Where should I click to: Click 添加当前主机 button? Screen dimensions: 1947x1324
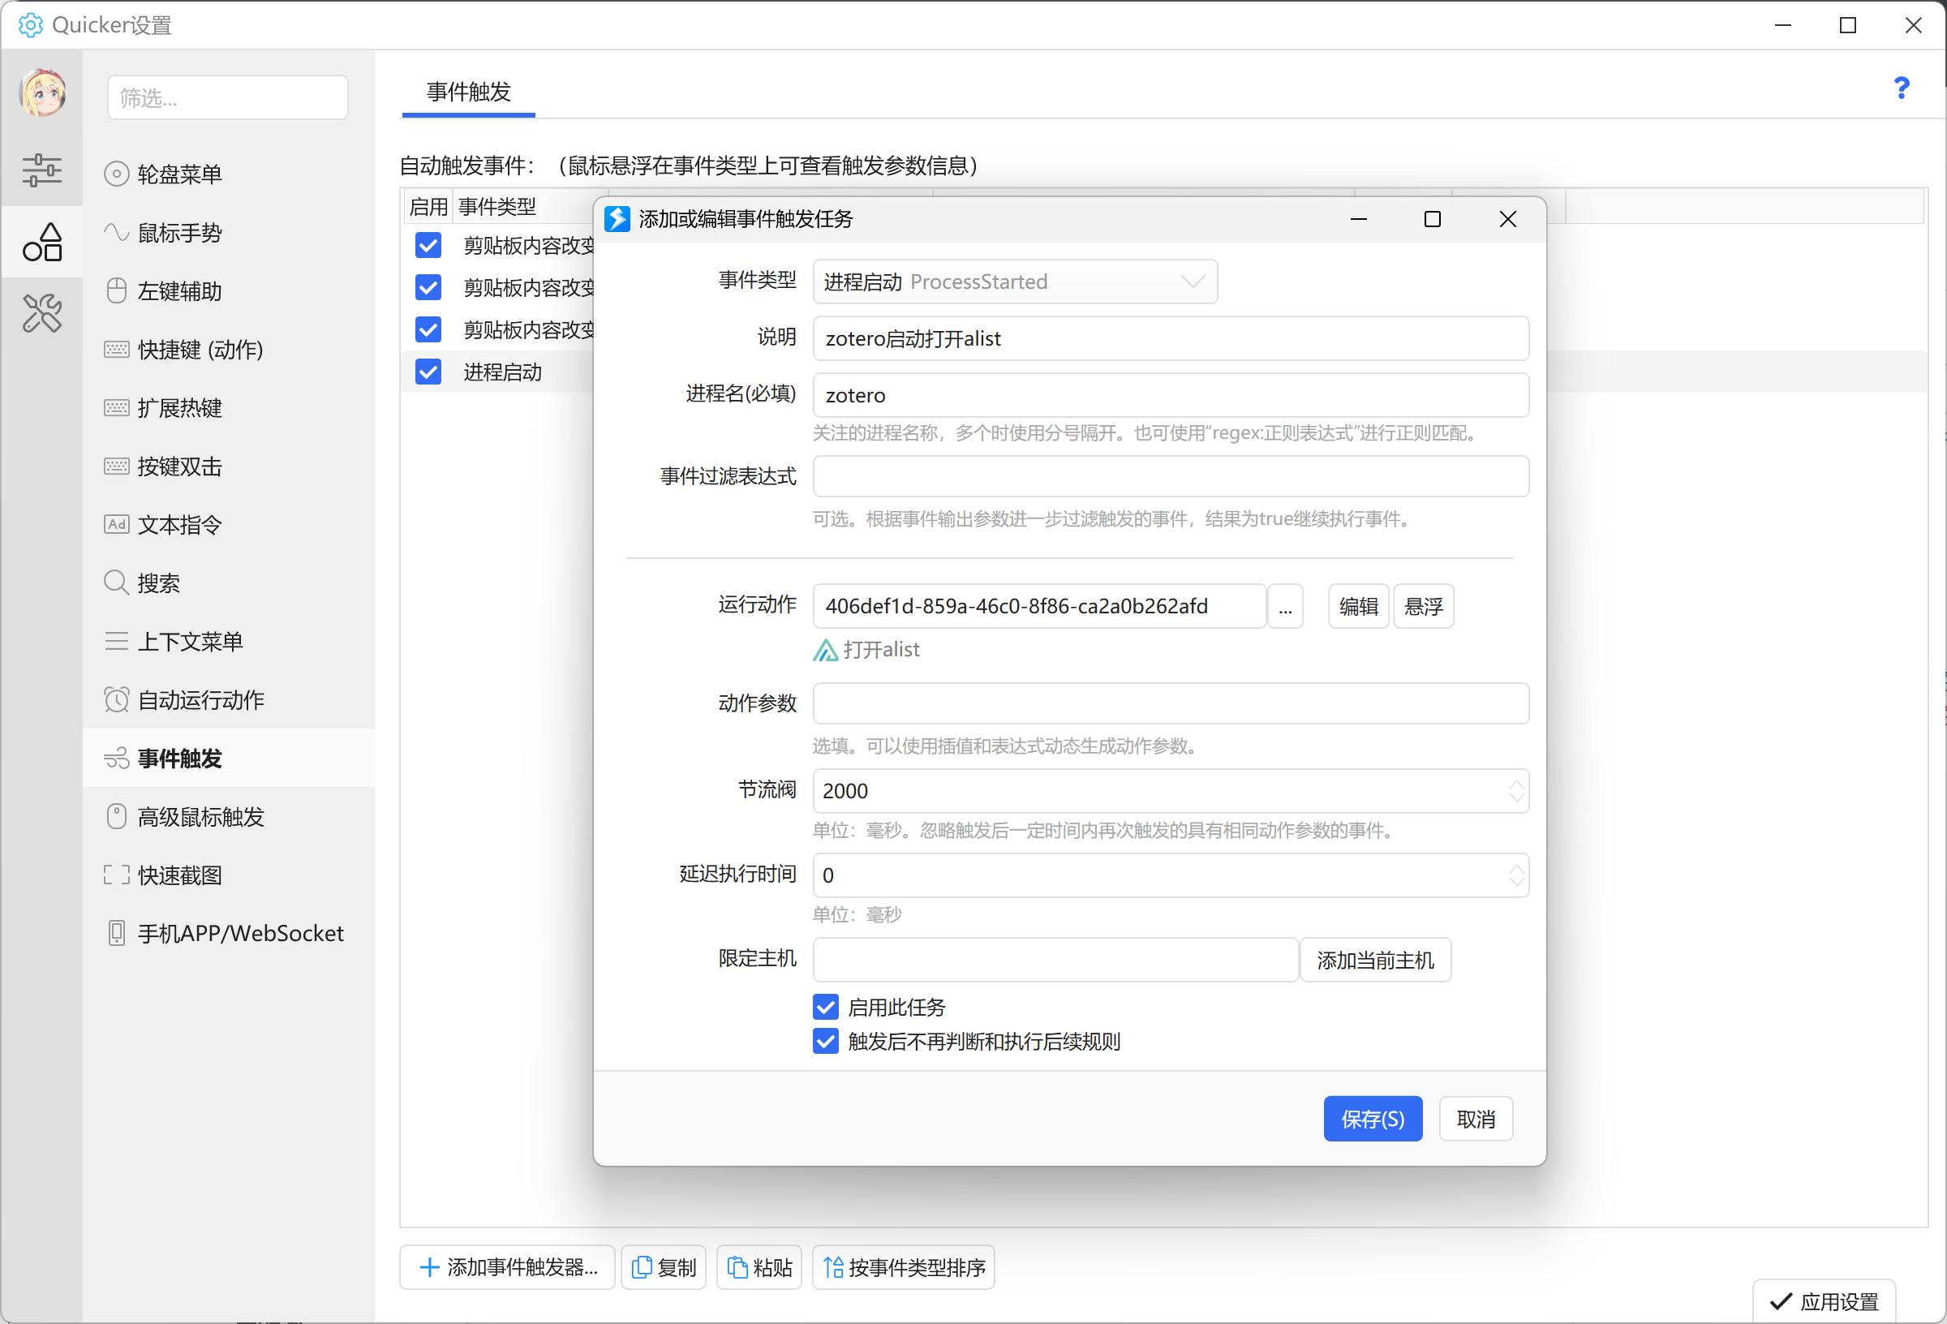[x=1375, y=960]
